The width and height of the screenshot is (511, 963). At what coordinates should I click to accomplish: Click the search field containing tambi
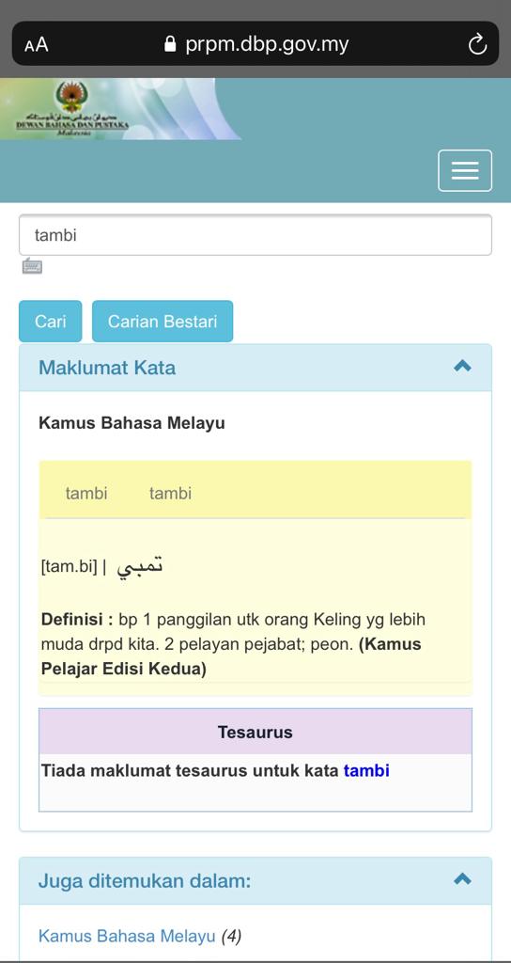point(255,235)
